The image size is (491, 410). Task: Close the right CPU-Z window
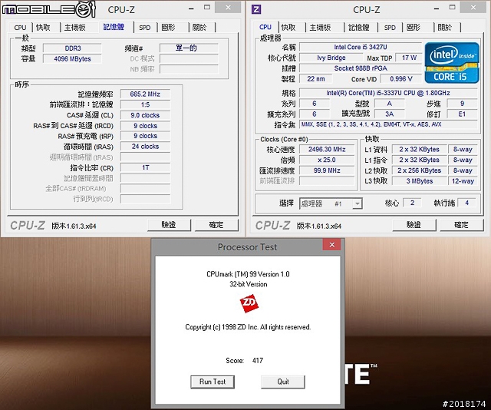pyautogui.click(x=473, y=7)
